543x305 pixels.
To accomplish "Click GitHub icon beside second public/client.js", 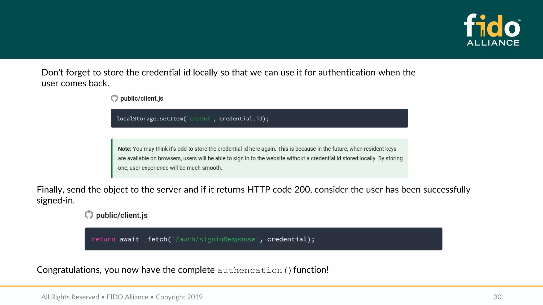I will 89,215.
